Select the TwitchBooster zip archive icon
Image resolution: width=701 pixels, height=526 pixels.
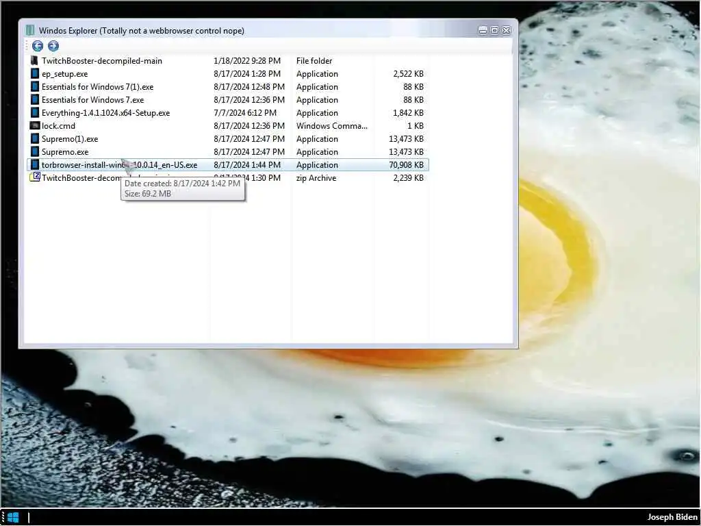pos(35,177)
